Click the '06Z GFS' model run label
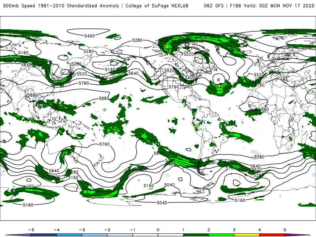316x237 pixels. coord(214,6)
